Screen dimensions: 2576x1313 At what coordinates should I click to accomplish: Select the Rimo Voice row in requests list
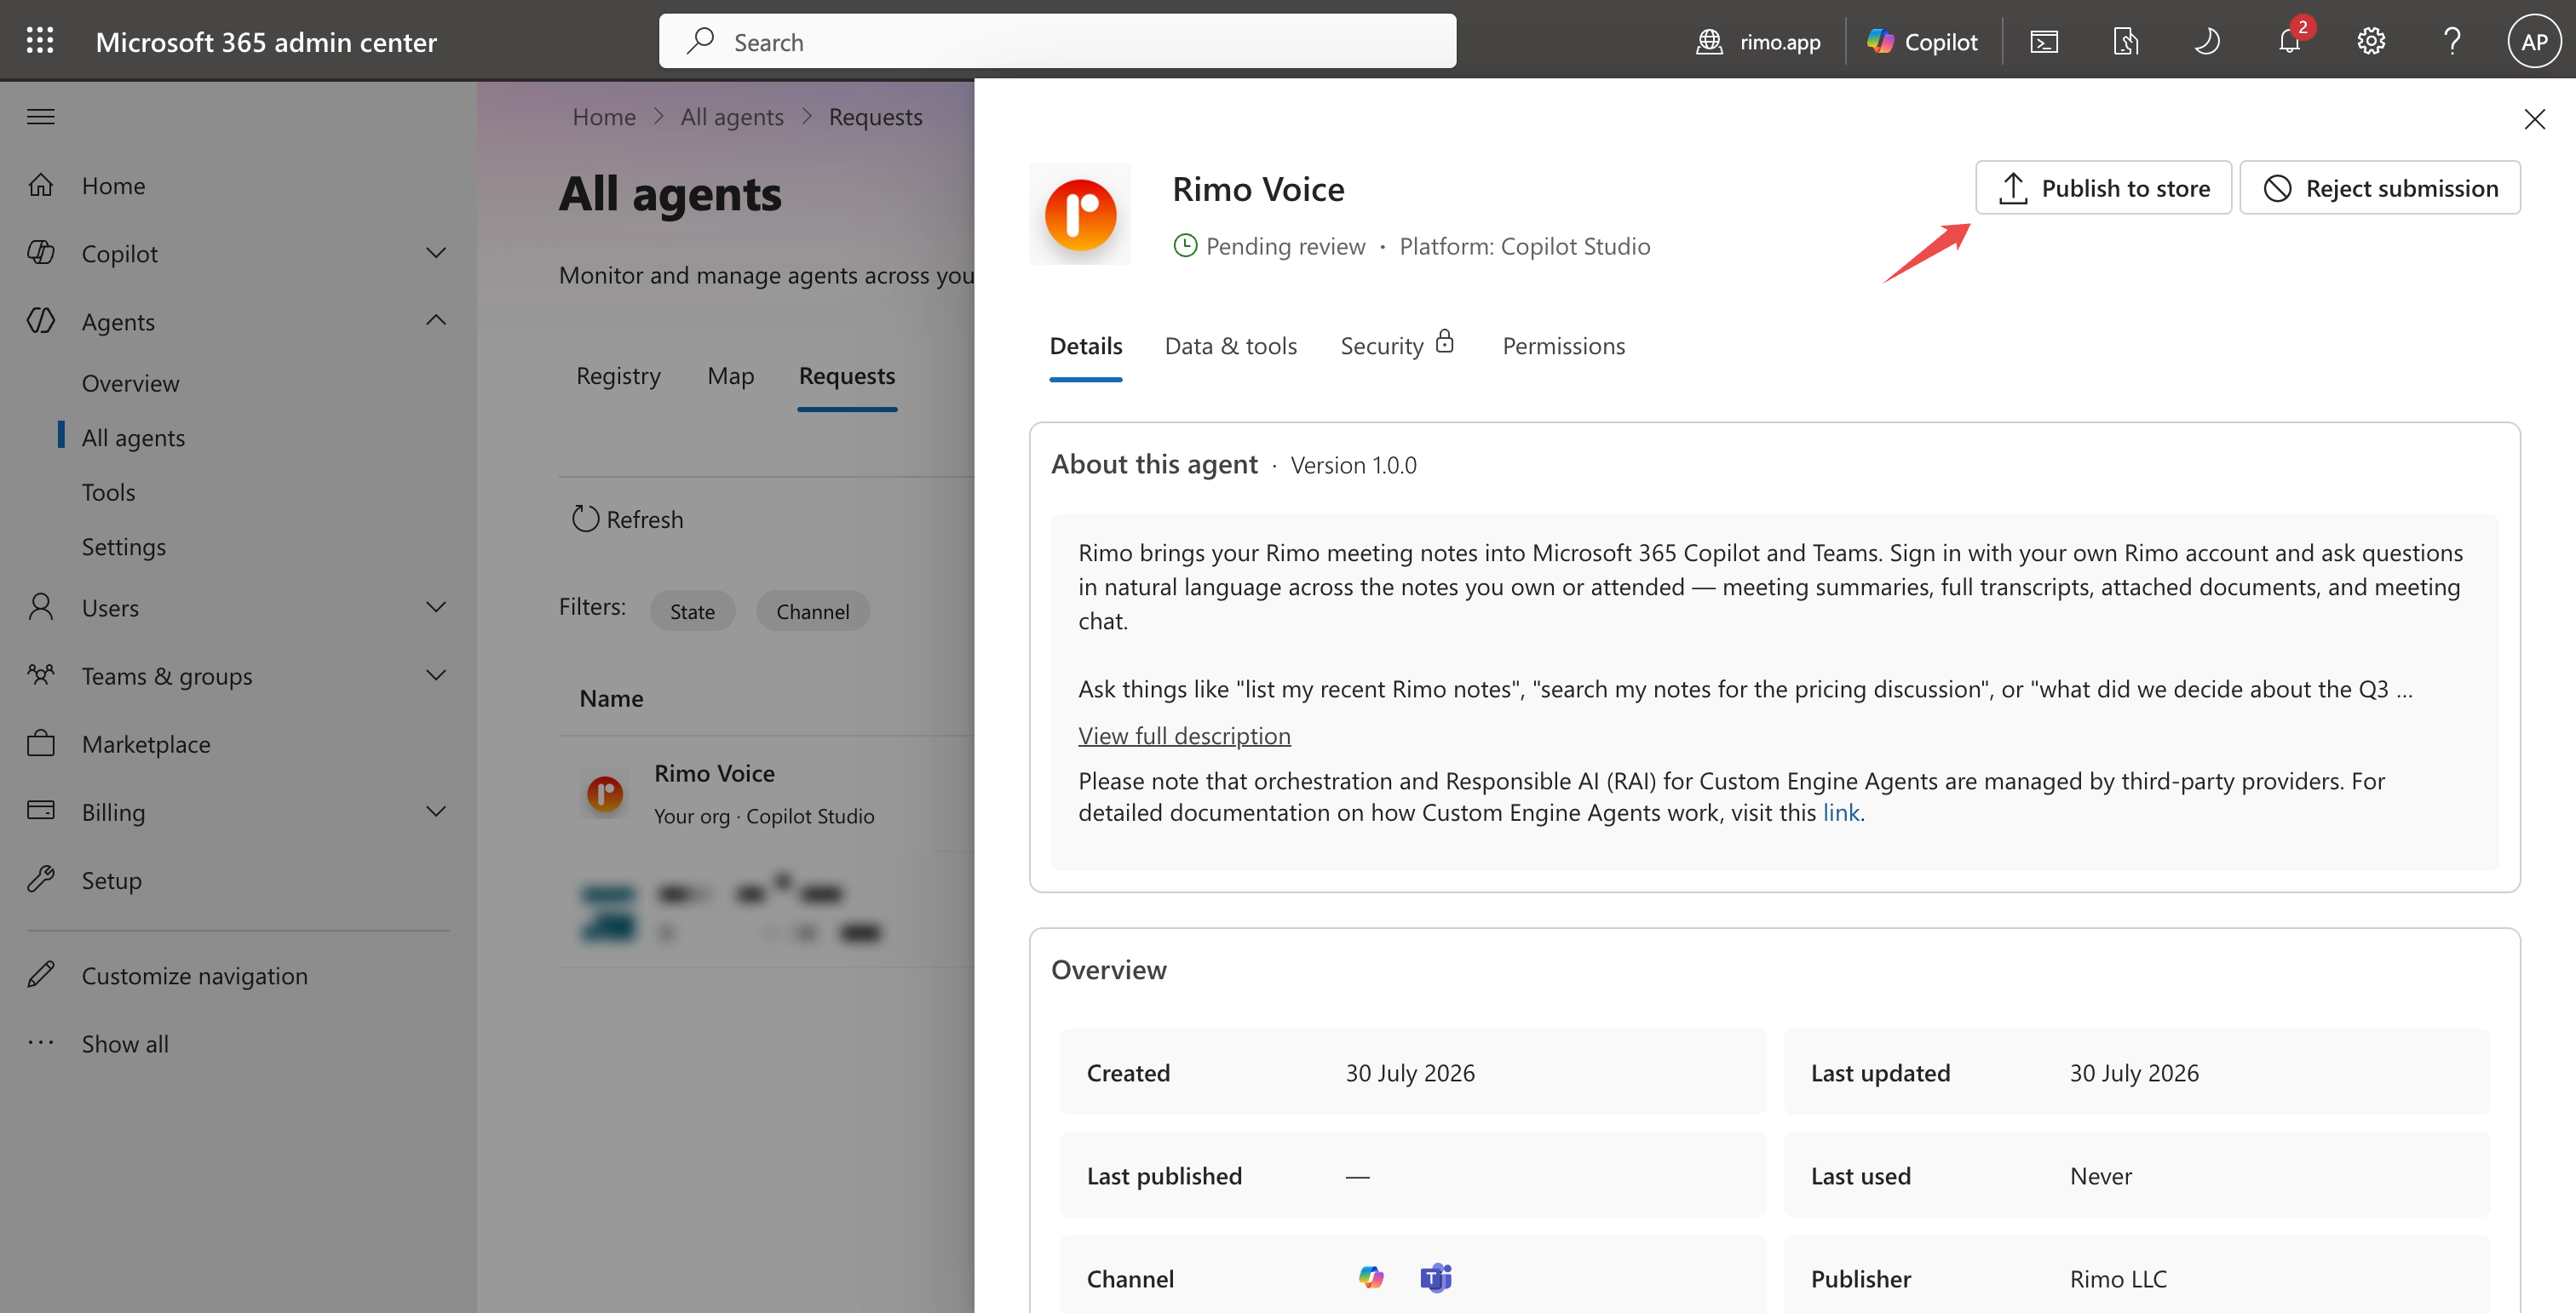point(767,794)
